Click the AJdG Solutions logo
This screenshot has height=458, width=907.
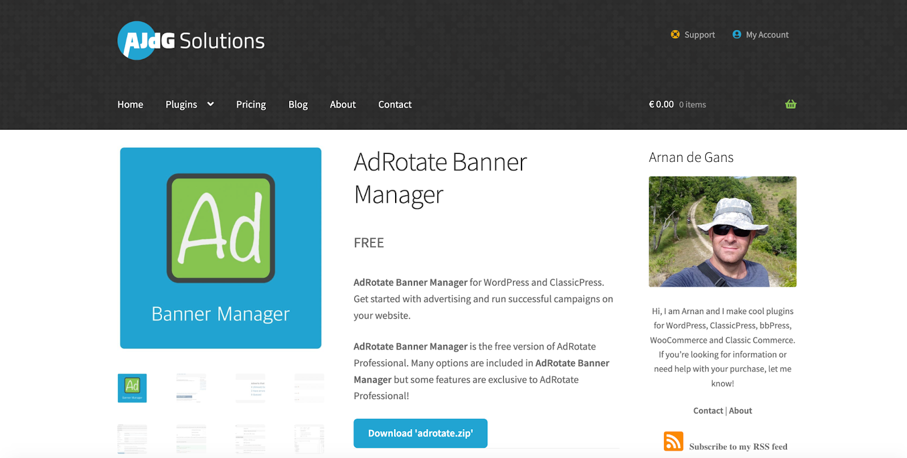tap(191, 40)
